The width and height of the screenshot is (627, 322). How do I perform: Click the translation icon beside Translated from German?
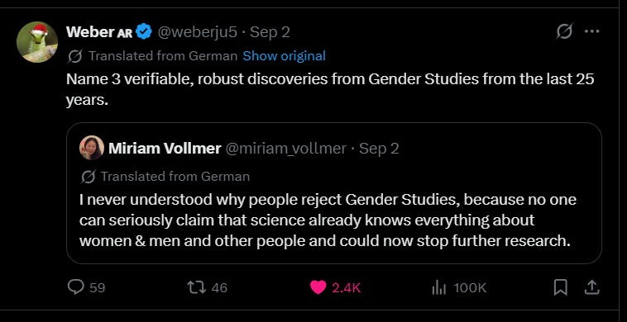tap(74, 56)
